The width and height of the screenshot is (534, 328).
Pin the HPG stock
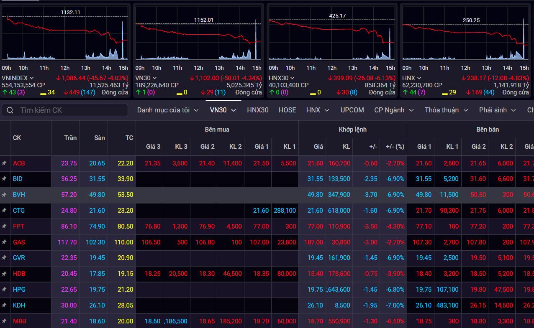[x=4, y=290]
